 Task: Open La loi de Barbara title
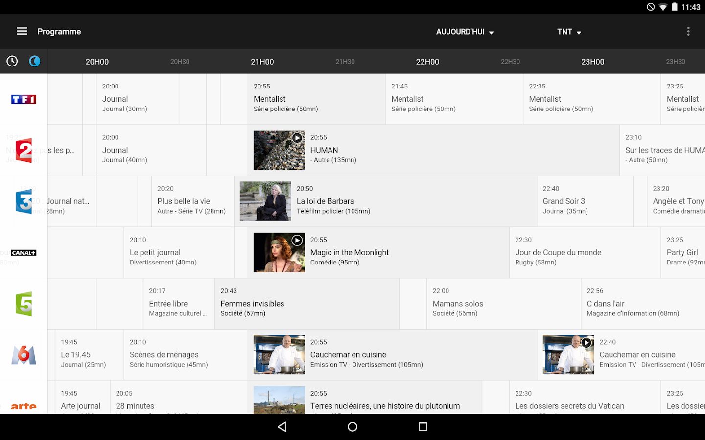click(x=325, y=201)
